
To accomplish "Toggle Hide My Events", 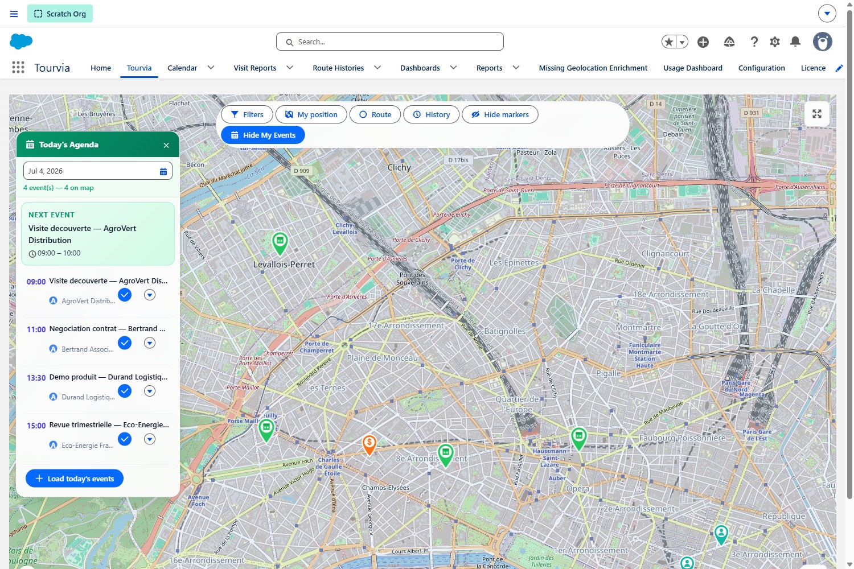I will click(263, 135).
